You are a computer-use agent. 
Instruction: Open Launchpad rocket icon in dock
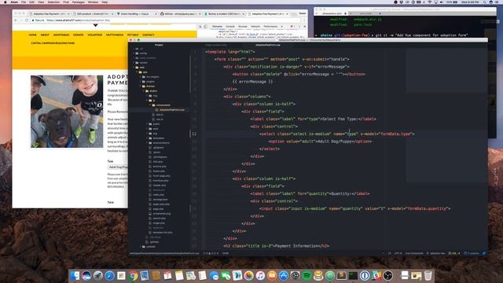coord(97,276)
